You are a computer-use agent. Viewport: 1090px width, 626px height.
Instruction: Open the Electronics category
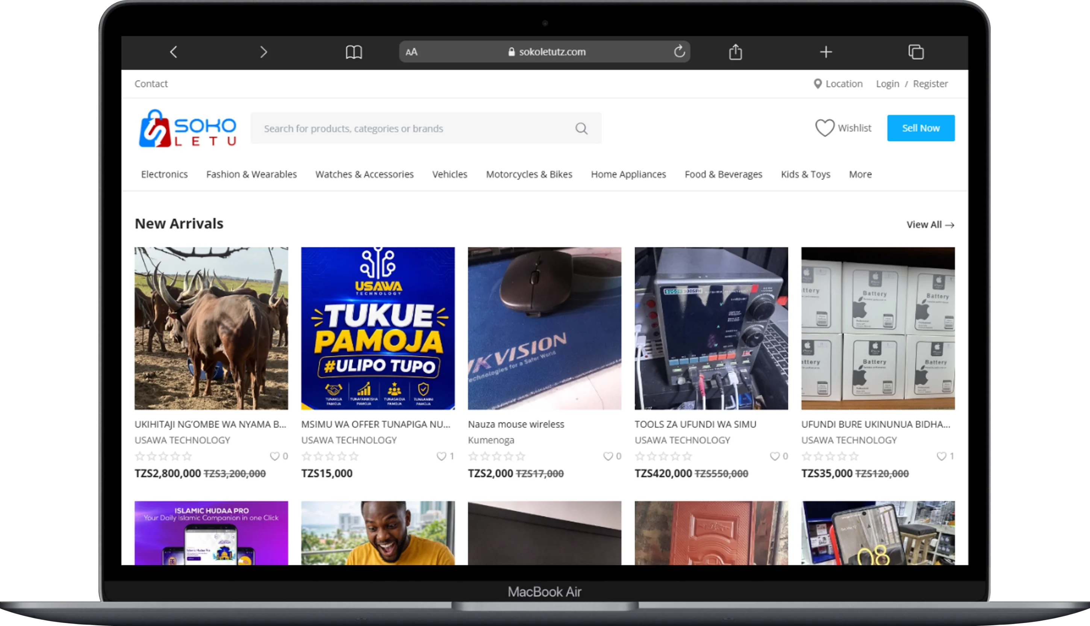pyautogui.click(x=164, y=174)
